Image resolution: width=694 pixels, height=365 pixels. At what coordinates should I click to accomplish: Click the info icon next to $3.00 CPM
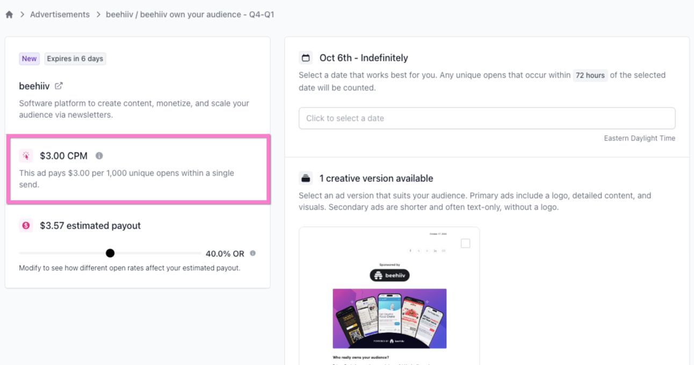pos(99,156)
